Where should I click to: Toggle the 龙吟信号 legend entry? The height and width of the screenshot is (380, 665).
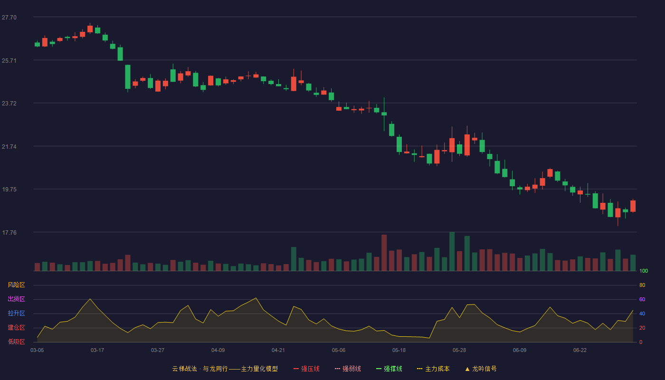click(480, 369)
